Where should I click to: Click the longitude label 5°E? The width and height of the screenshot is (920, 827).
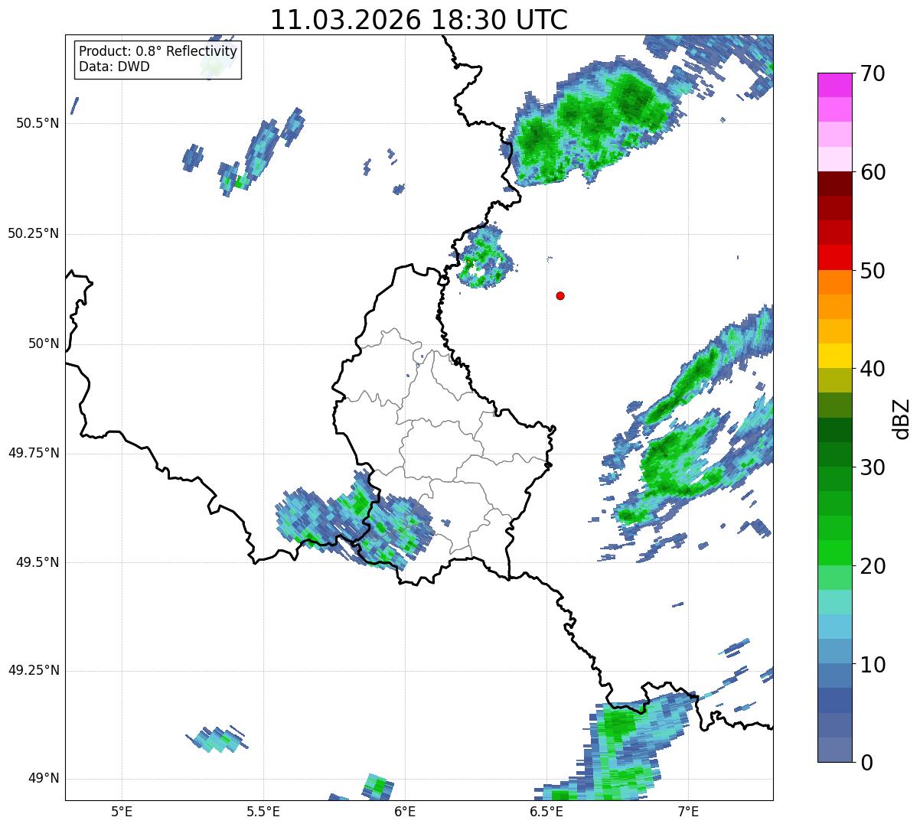click(x=122, y=811)
